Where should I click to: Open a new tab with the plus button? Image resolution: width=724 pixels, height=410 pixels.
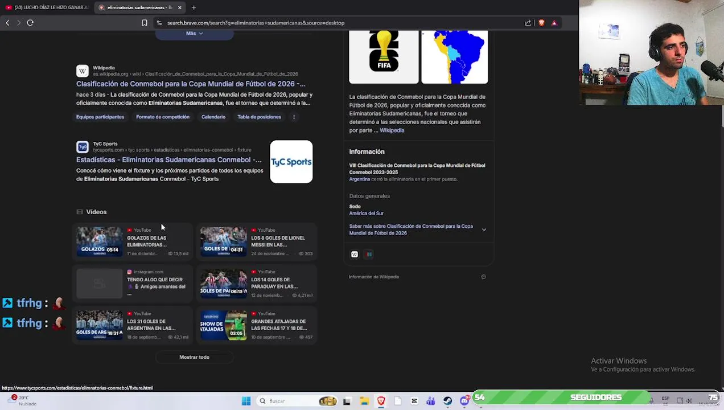click(194, 7)
